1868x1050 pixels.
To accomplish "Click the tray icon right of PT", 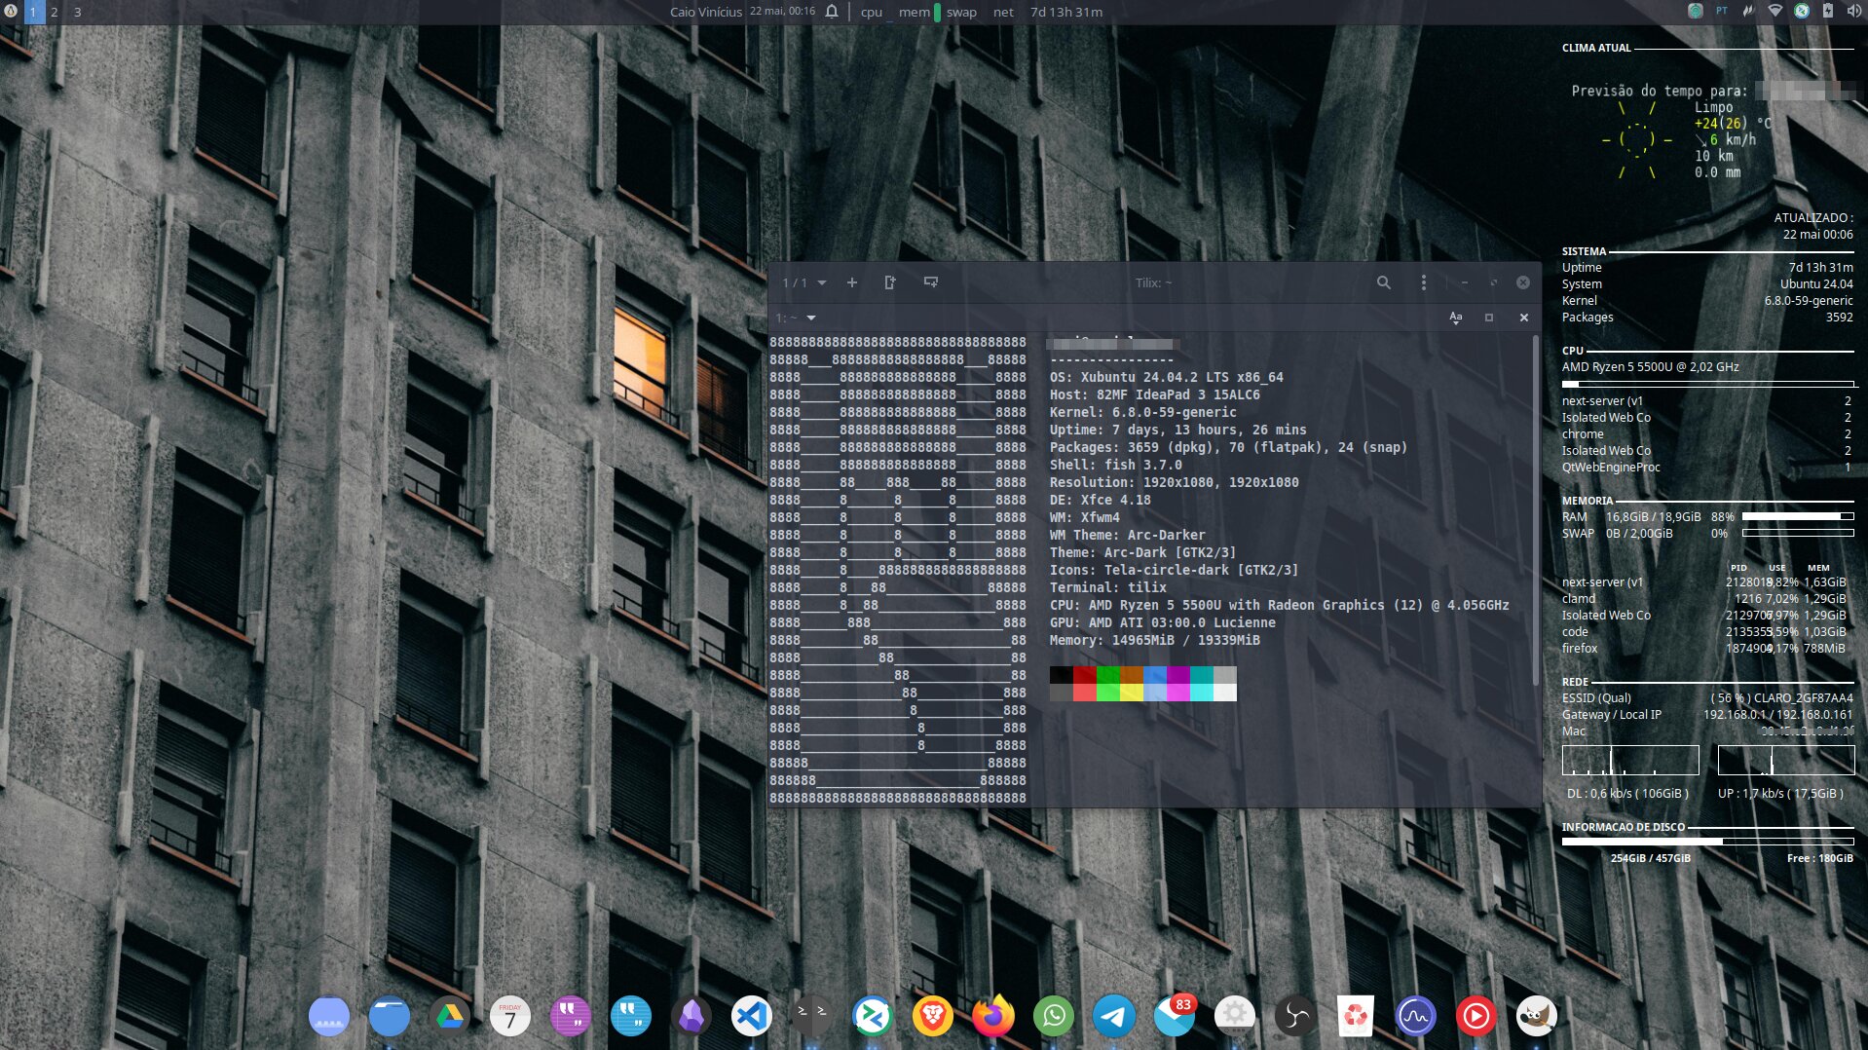I will 1748,11.
